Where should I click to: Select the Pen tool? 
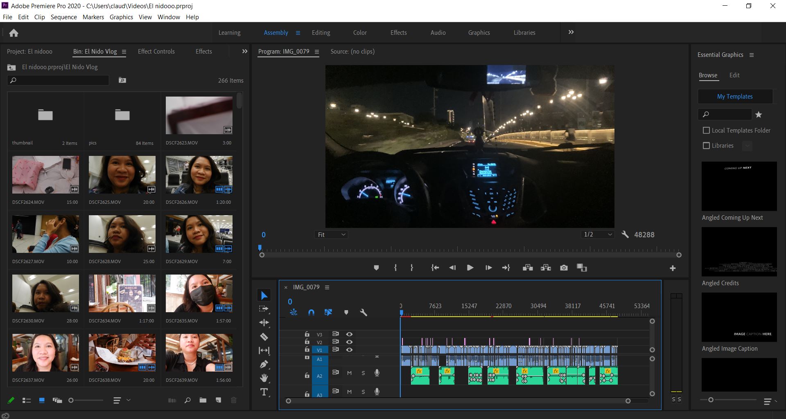point(264,364)
